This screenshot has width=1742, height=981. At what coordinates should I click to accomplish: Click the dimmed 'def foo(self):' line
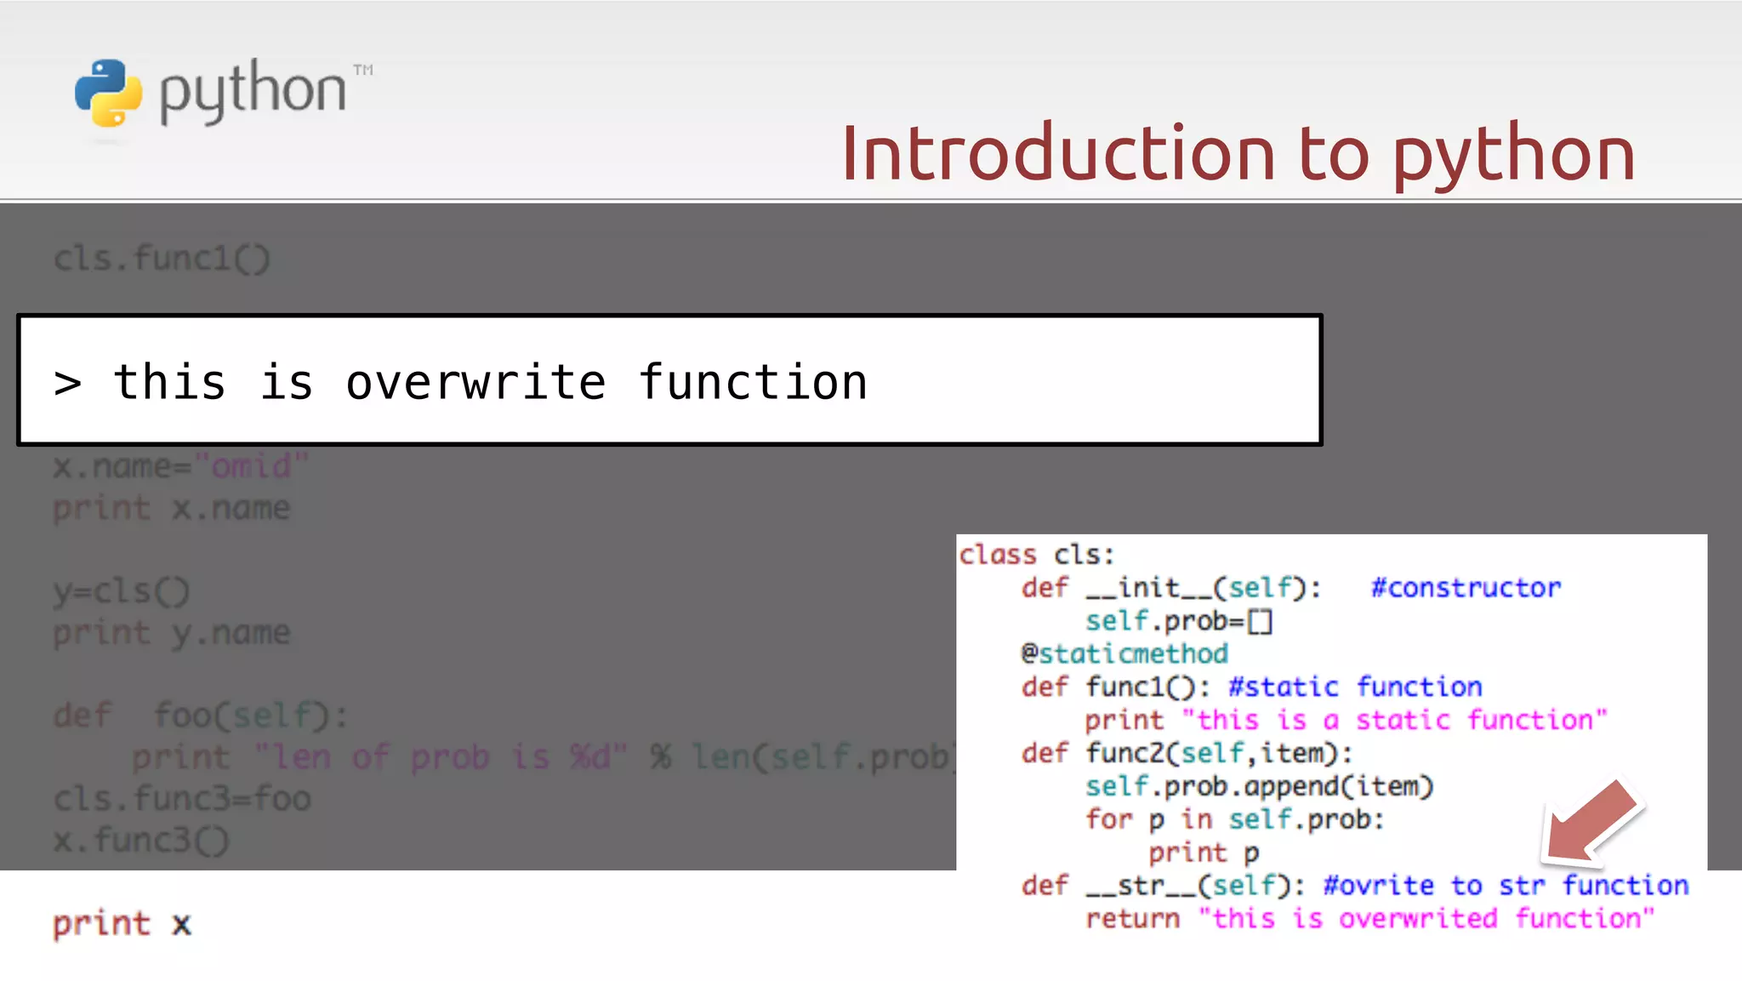point(201,716)
